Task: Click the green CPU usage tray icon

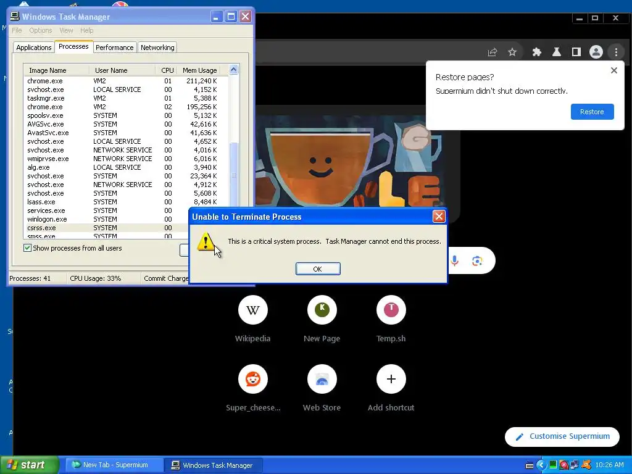Action: click(553, 465)
